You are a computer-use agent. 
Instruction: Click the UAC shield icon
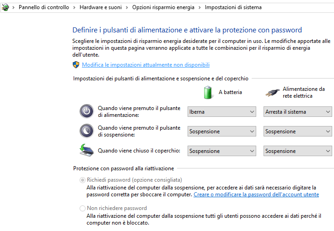point(76,65)
